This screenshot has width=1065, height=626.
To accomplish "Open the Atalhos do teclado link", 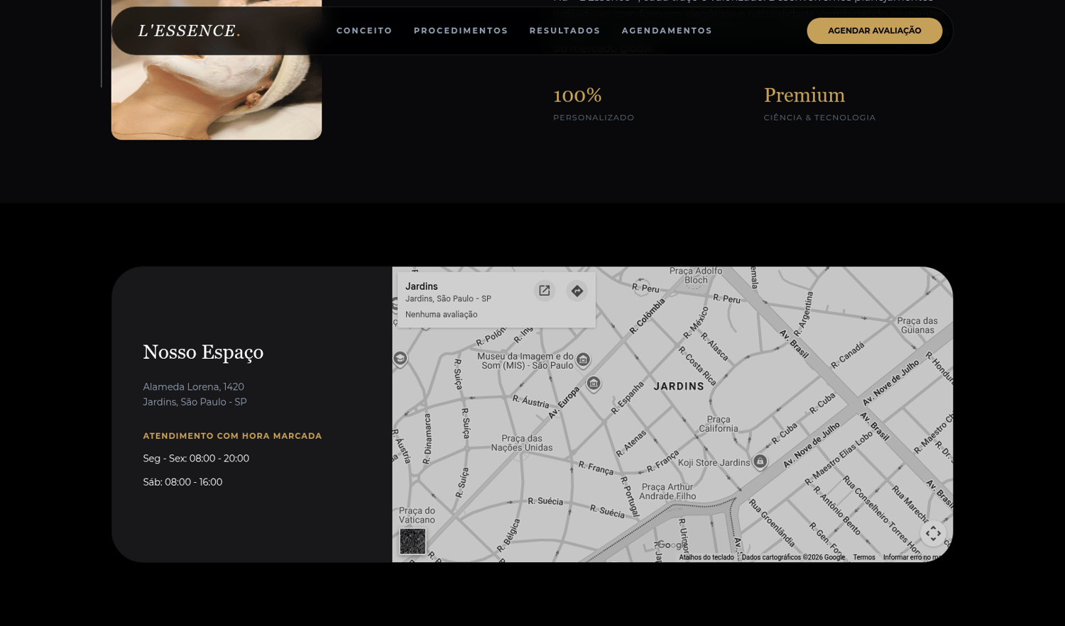I will (706, 557).
